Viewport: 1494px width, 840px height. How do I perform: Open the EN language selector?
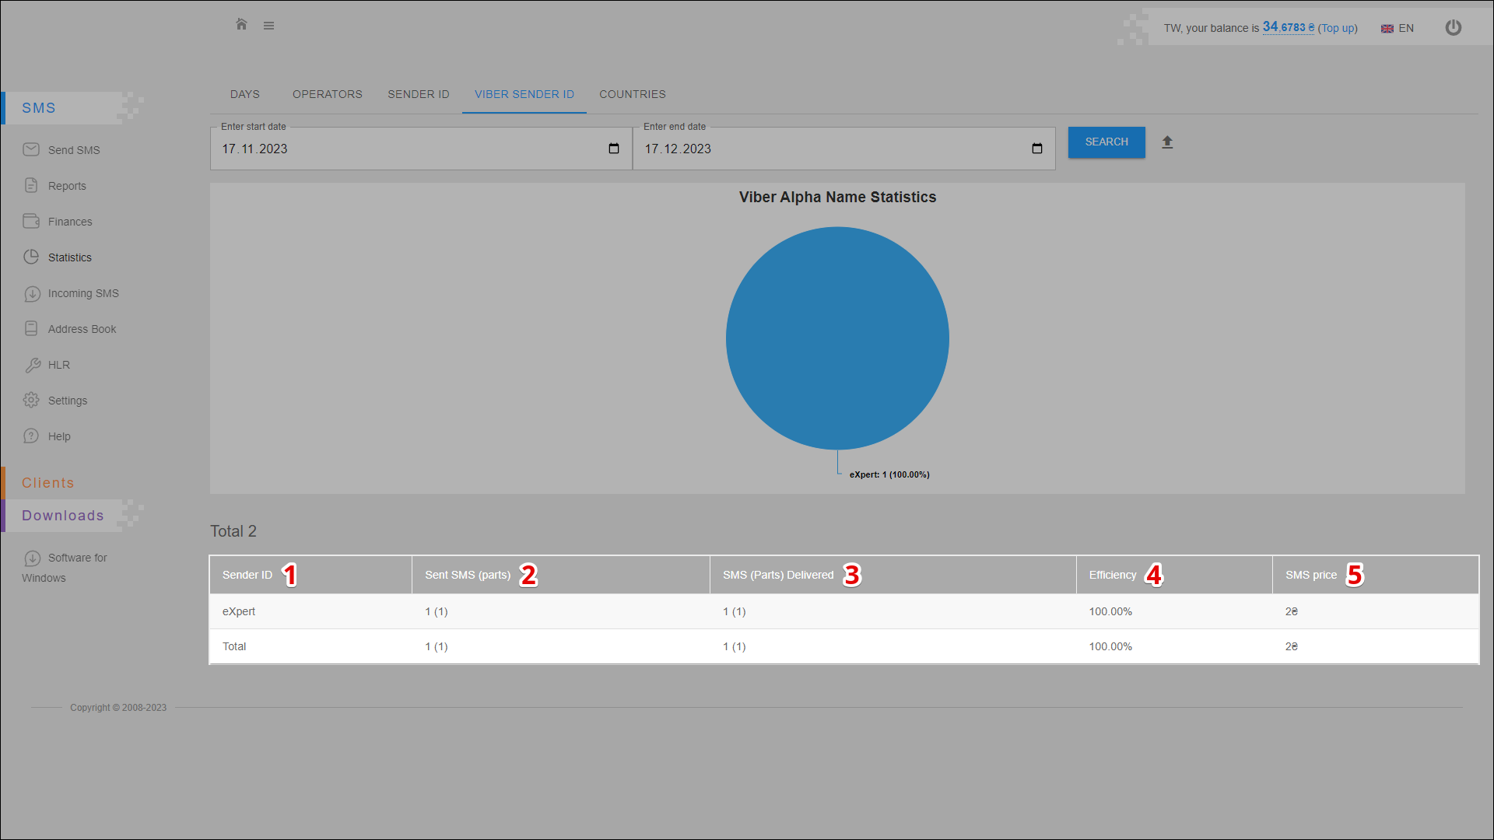(1398, 28)
